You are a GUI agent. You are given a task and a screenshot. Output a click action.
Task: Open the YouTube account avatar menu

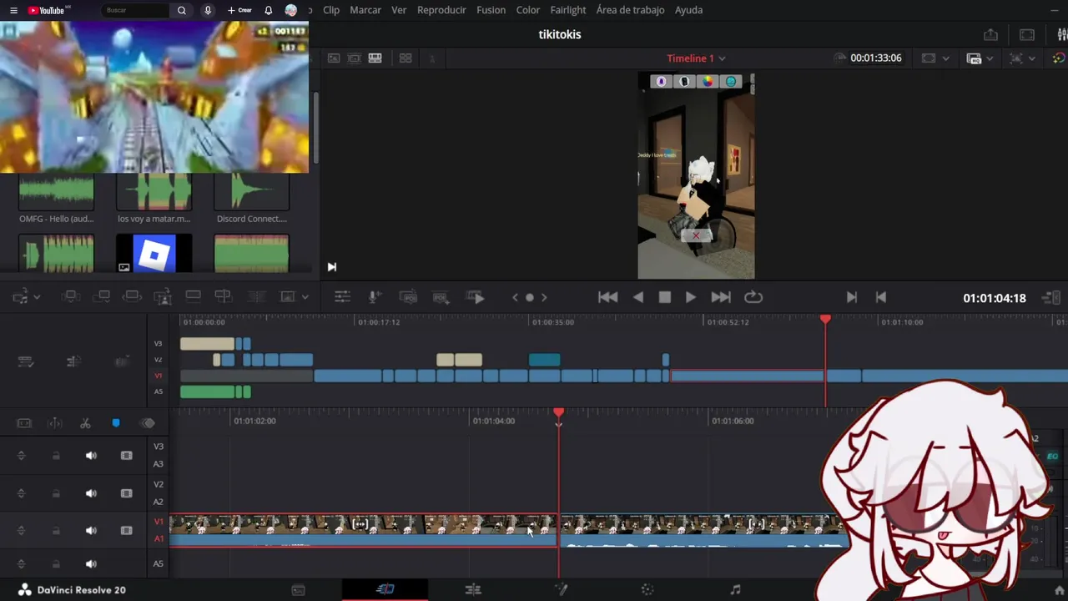pyautogui.click(x=290, y=10)
